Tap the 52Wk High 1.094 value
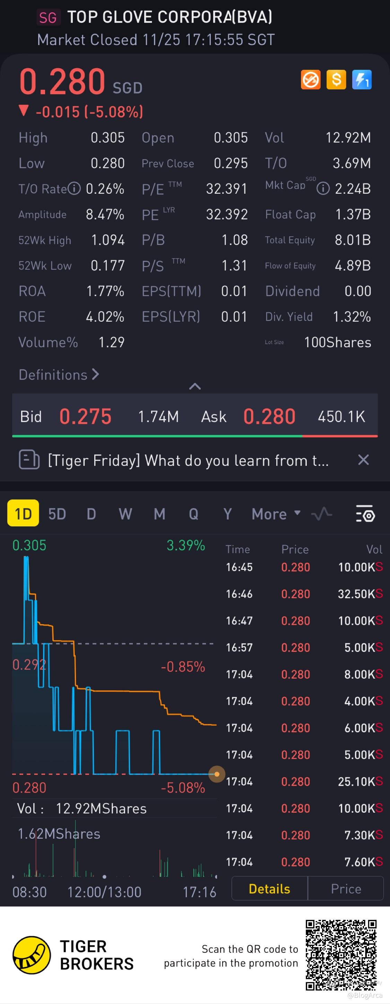The width and height of the screenshot is (390, 1004). coord(107,240)
